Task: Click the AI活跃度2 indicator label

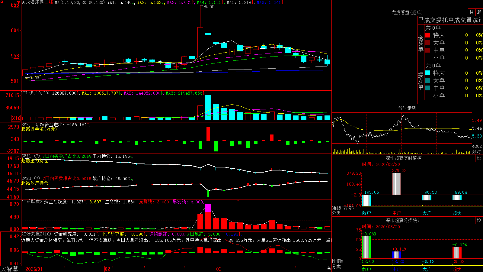Action: pos(32,202)
